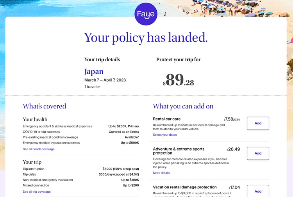
Task: Click the Japan destination heading
Action: pos(94,72)
